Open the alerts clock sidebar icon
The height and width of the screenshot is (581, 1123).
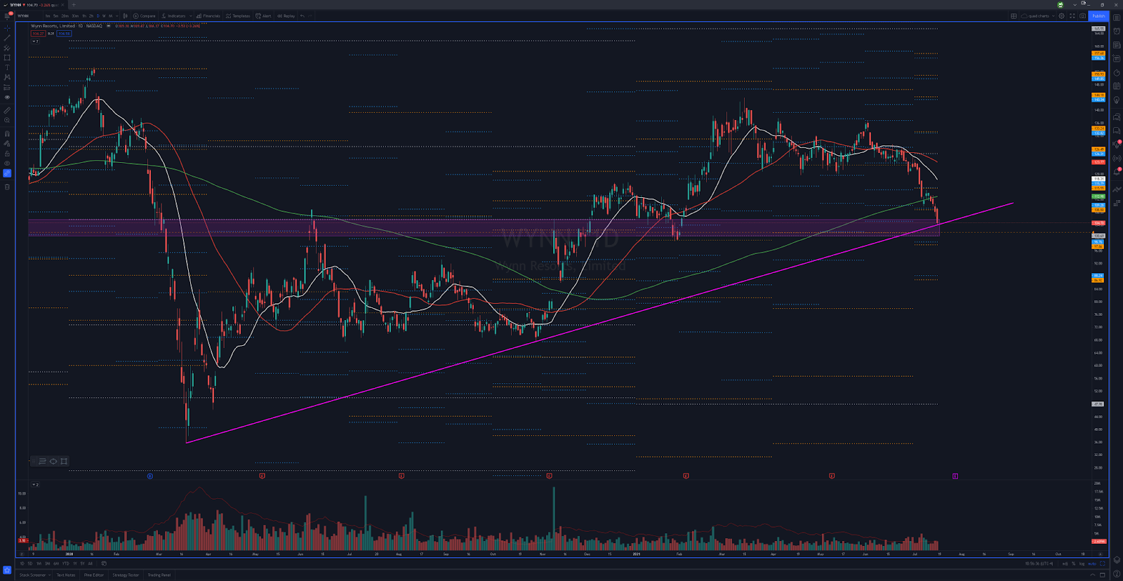tap(1117, 31)
